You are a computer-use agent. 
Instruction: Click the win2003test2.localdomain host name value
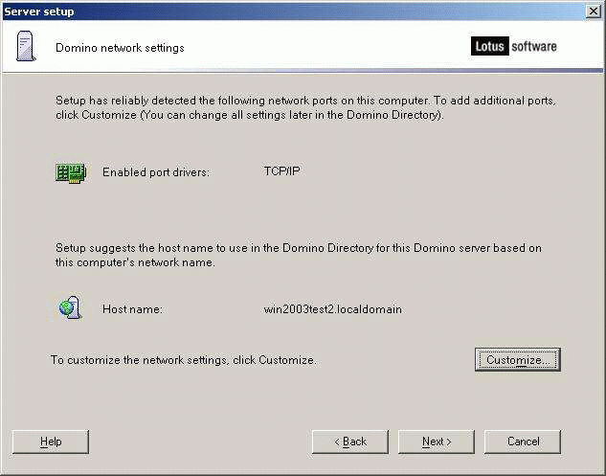332,309
